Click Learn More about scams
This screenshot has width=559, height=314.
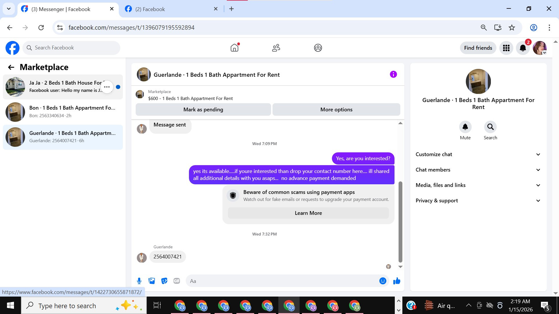[x=308, y=213]
